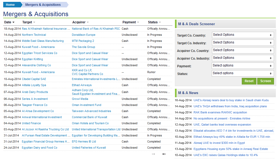This screenshot has height=160, width=278.
Task: Open Acquirer Co. Country dropdown
Action: coord(243,50)
